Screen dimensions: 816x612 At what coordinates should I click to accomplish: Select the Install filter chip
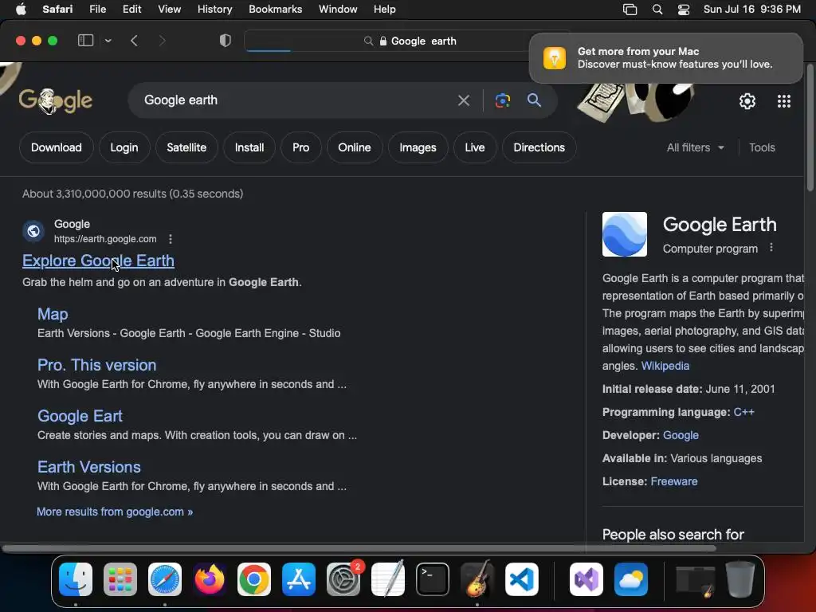coord(249,147)
